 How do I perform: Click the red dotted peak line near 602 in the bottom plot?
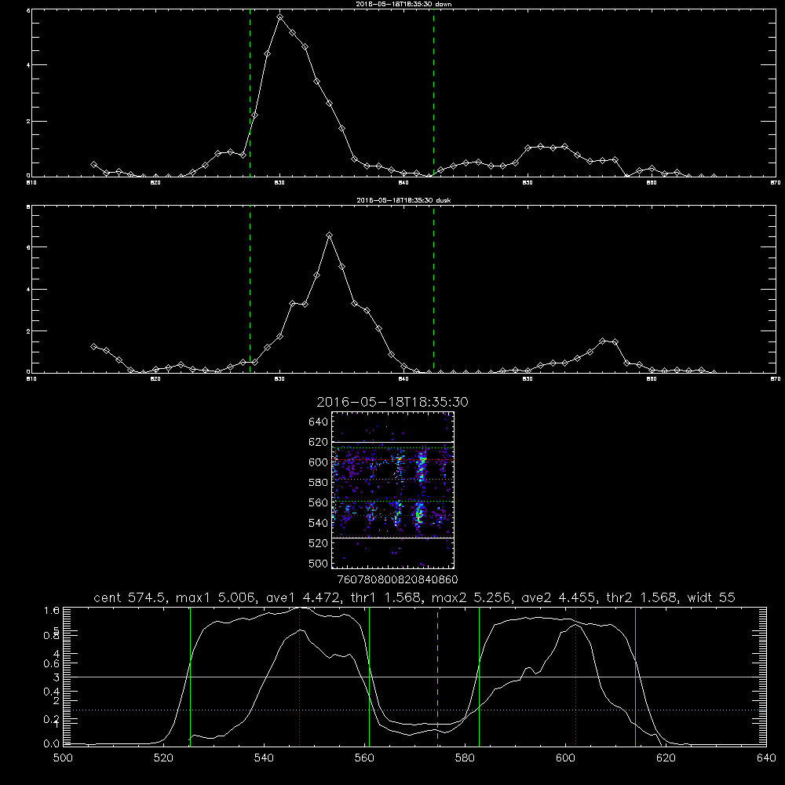[x=575, y=677]
